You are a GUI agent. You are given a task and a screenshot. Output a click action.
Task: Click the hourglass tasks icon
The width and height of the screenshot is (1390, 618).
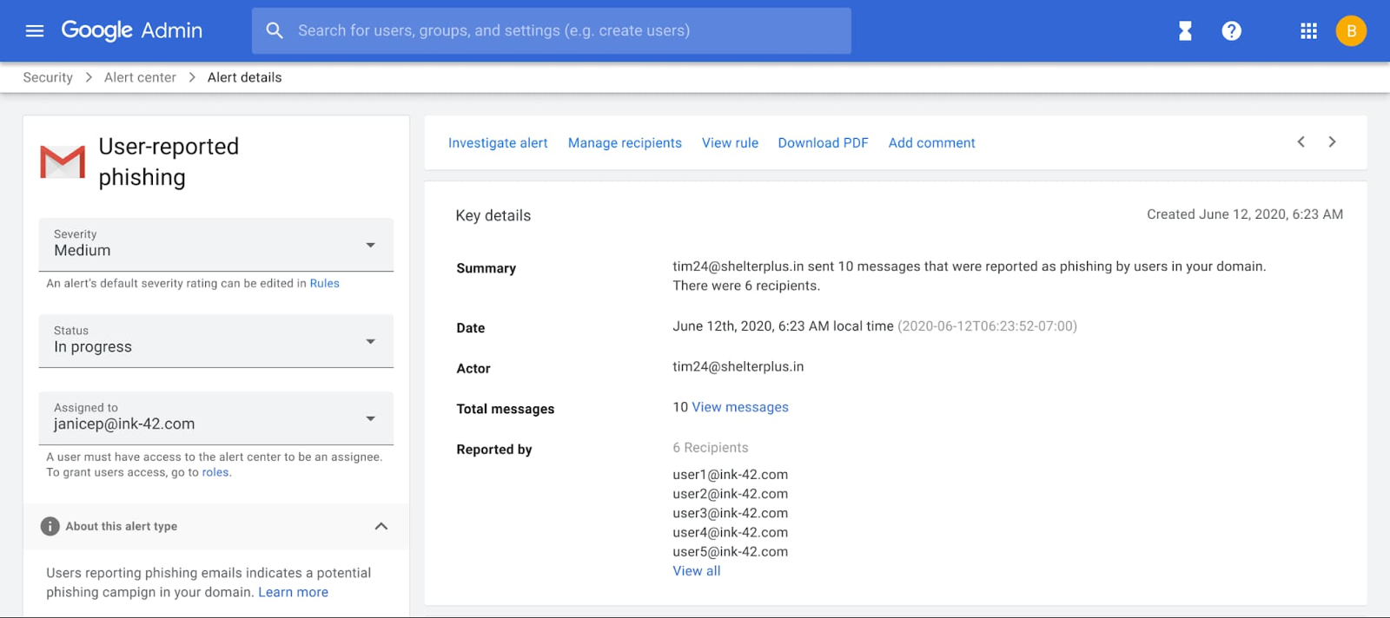point(1185,31)
